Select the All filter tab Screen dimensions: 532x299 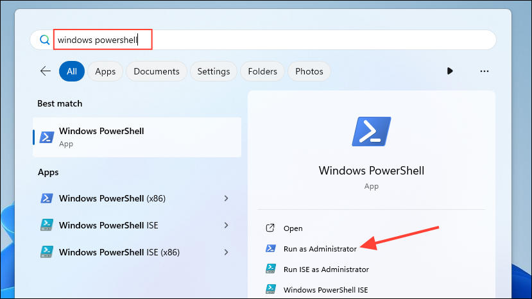[72, 71]
